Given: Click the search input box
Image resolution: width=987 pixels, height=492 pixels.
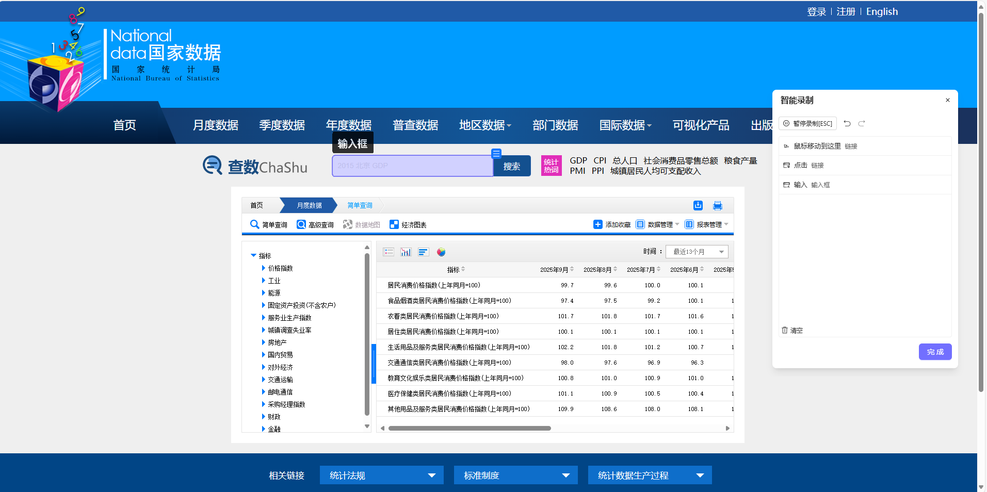Looking at the screenshot, I should (x=412, y=166).
